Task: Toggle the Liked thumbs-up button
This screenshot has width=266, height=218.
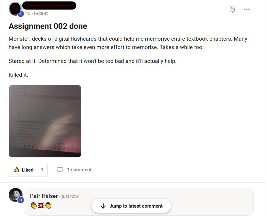Action: 23,170
